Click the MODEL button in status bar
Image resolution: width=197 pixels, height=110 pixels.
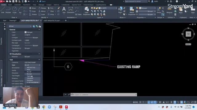coord(135,102)
